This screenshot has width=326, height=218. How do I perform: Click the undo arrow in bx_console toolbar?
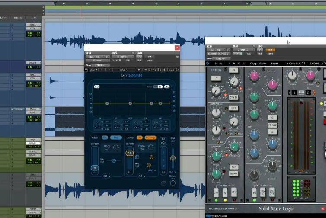tap(216, 64)
